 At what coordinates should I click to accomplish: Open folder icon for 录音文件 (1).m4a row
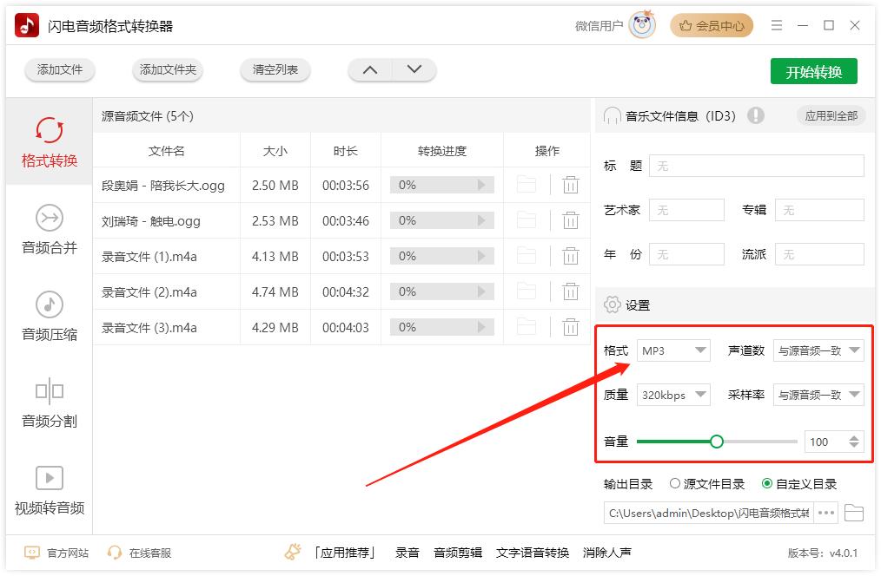526,256
